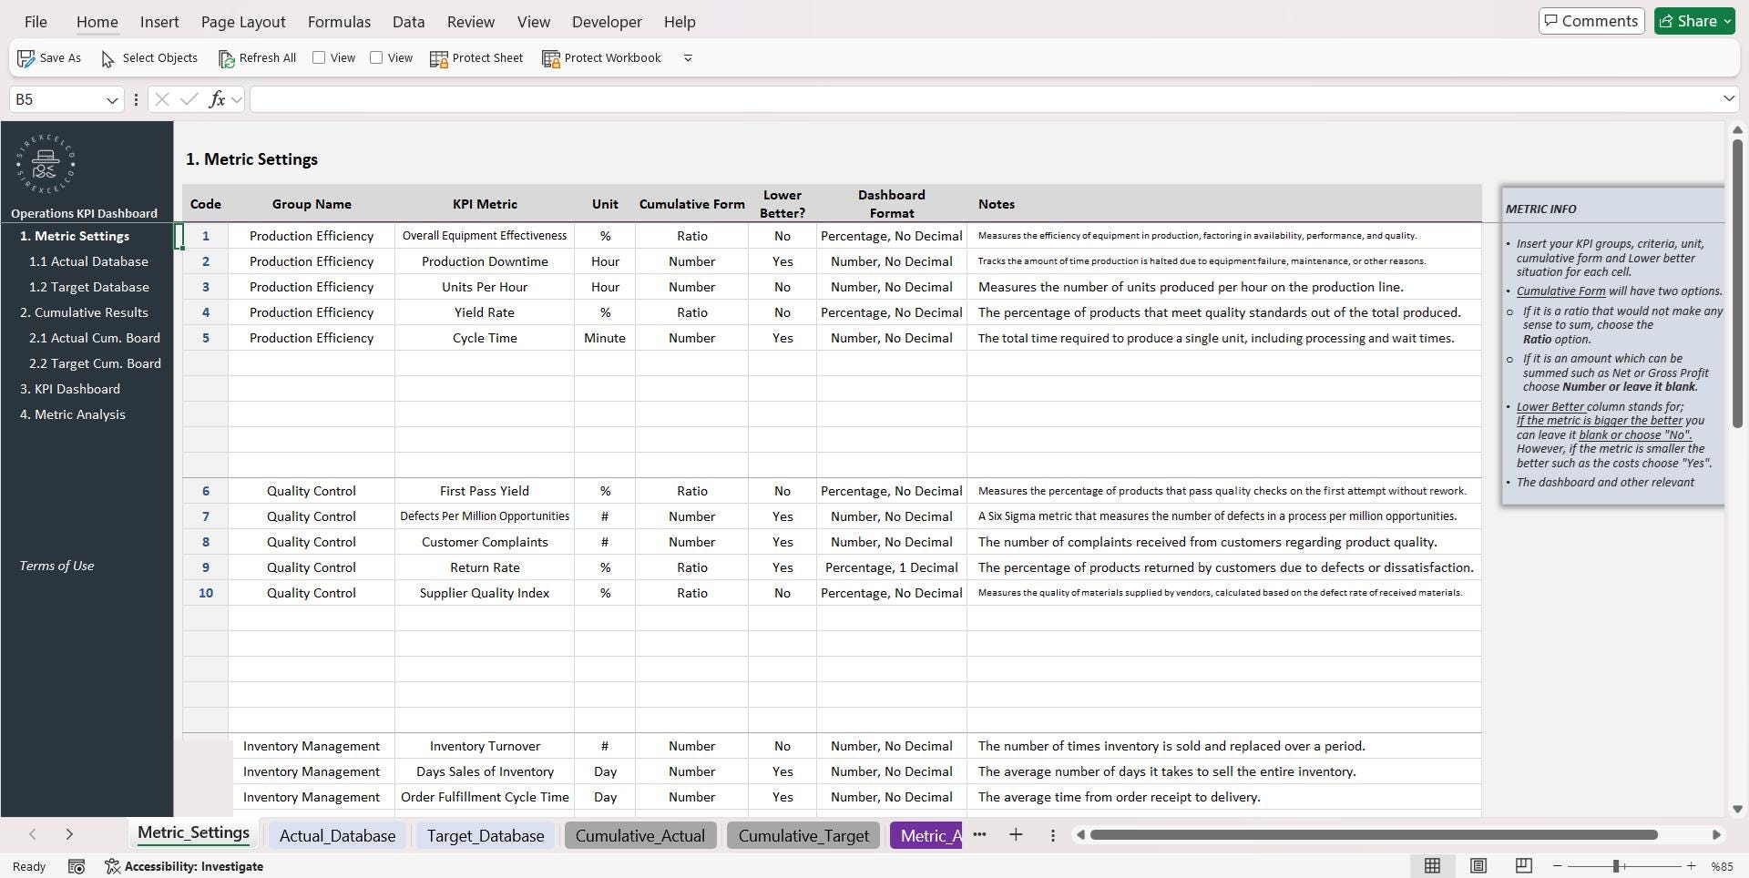Open the Name Box dropdown
This screenshot has width=1749, height=878.
(112, 99)
